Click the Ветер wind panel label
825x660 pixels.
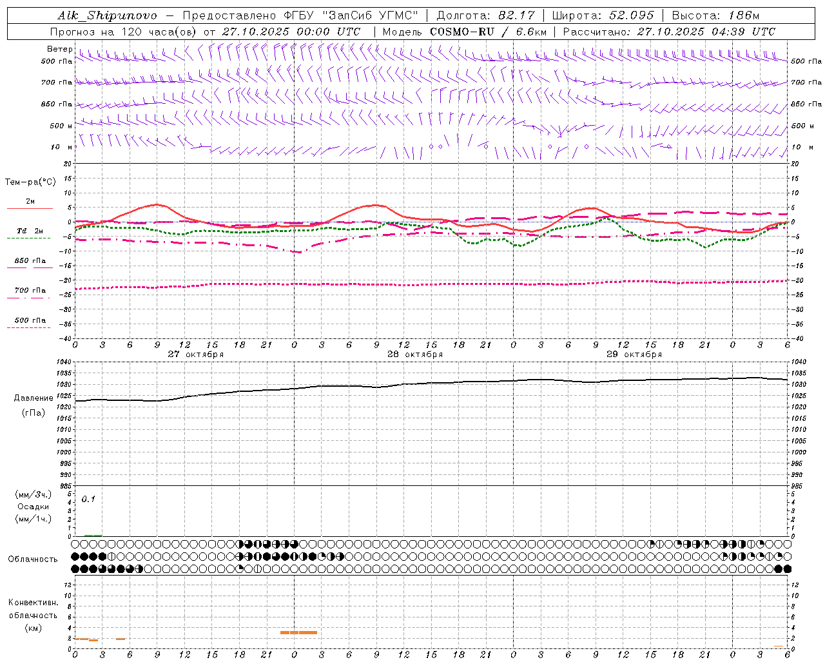pos(59,49)
